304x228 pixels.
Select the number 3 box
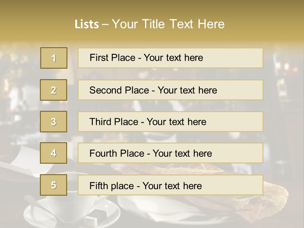point(54,122)
